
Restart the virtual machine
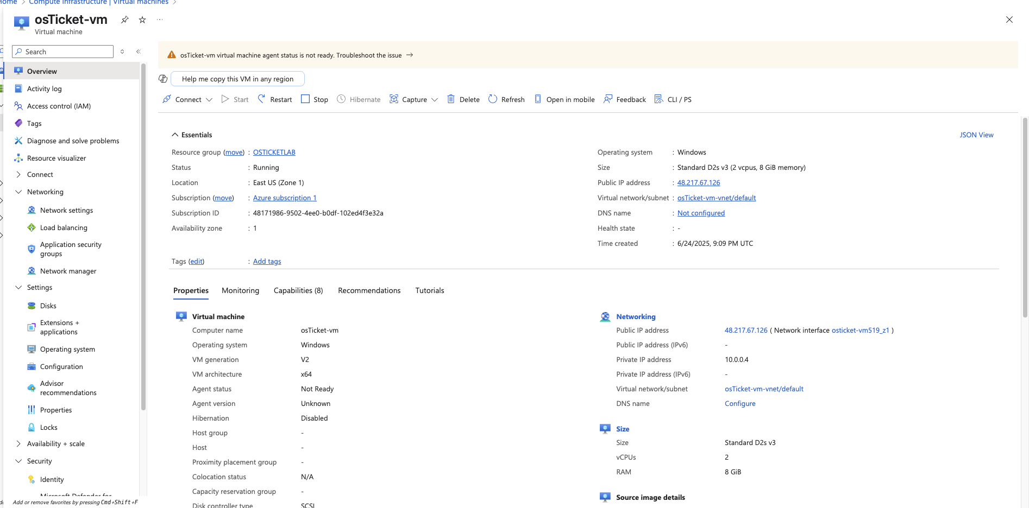click(275, 99)
